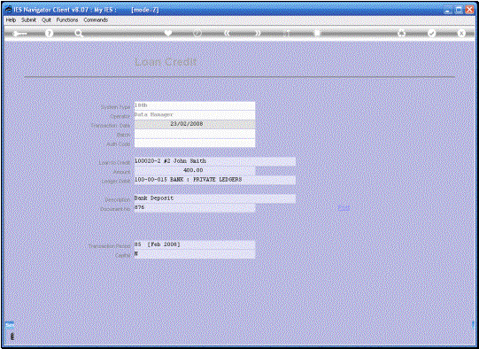This screenshot has width=479, height=349.
Task: Click the double left arrow icon
Action: pos(227,33)
